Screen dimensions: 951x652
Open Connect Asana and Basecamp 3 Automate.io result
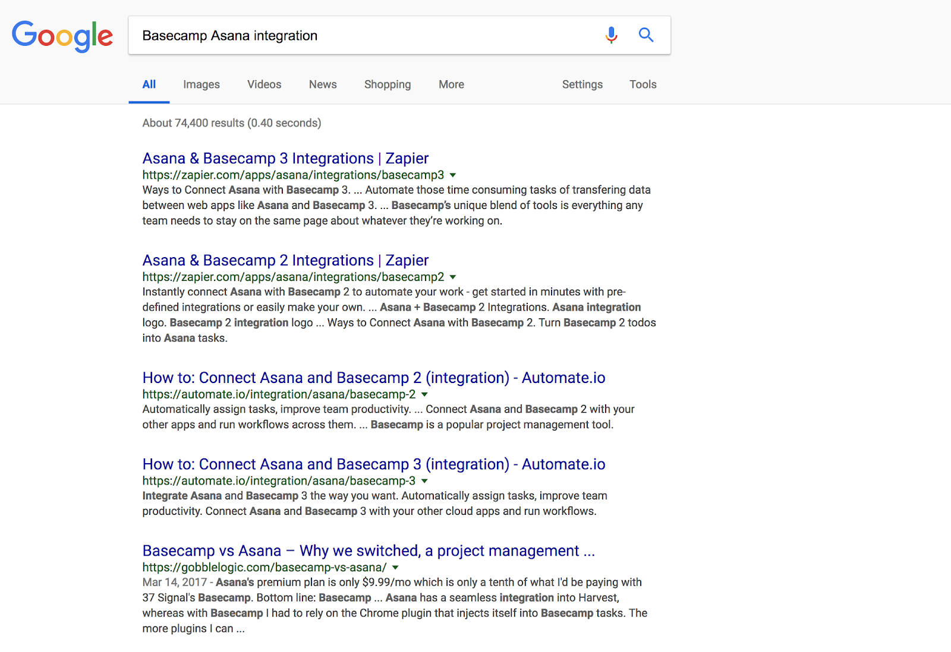374,464
